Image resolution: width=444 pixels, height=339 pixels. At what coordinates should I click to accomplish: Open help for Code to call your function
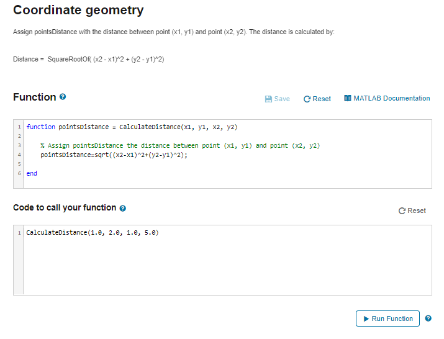[122, 208]
